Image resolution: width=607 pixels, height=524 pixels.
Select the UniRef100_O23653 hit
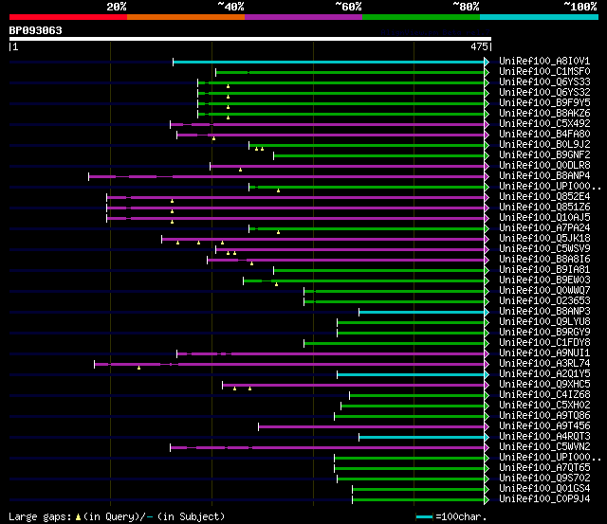544,301
